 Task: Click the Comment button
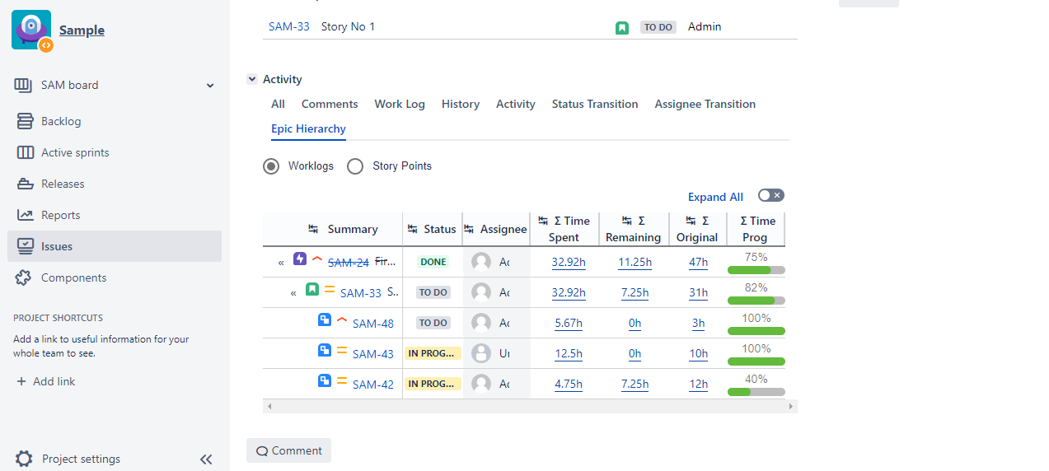pos(288,450)
